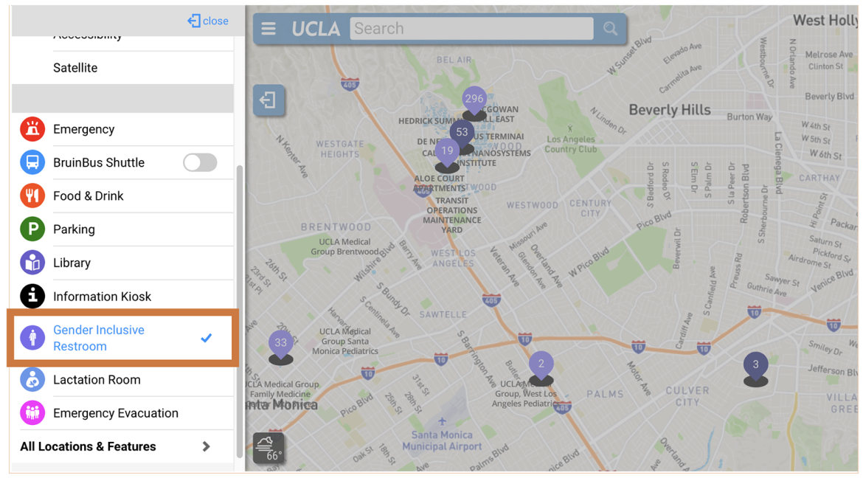Screen dimensions: 863x481
Task: Click the Lactation Room label
Action: (97, 380)
